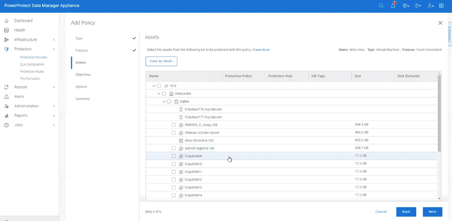This screenshot has width=452, height=221.
Task: Go to the Objectives wizard step
Action: [x=83, y=75]
